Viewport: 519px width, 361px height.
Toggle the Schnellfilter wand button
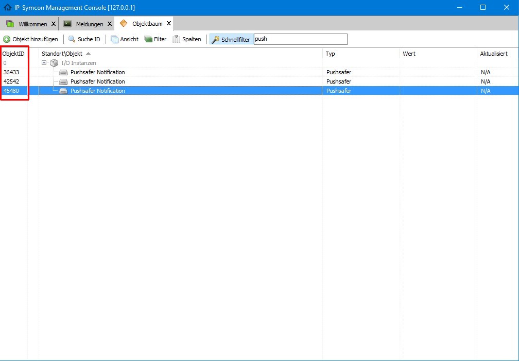click(x=231, y=39)
